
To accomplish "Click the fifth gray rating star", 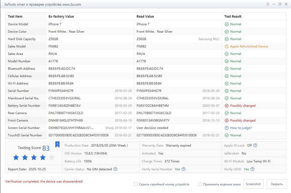I will (x=52, y=157).
